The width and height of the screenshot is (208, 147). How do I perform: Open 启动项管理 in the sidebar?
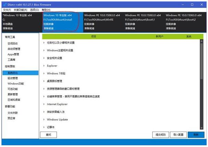click(14, 49)
